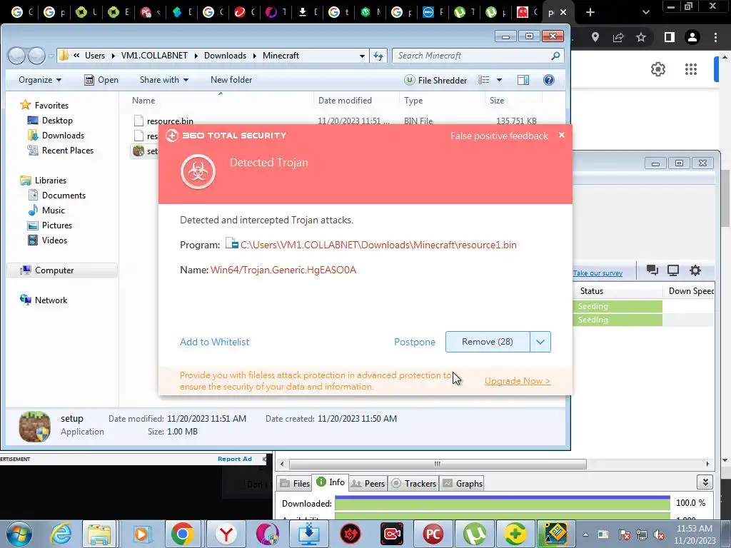Image resolution: width=731 pixels, height=548 pixels.
Task: Open Google Chrome from the taskbar
Action: (x=182, y=534)
